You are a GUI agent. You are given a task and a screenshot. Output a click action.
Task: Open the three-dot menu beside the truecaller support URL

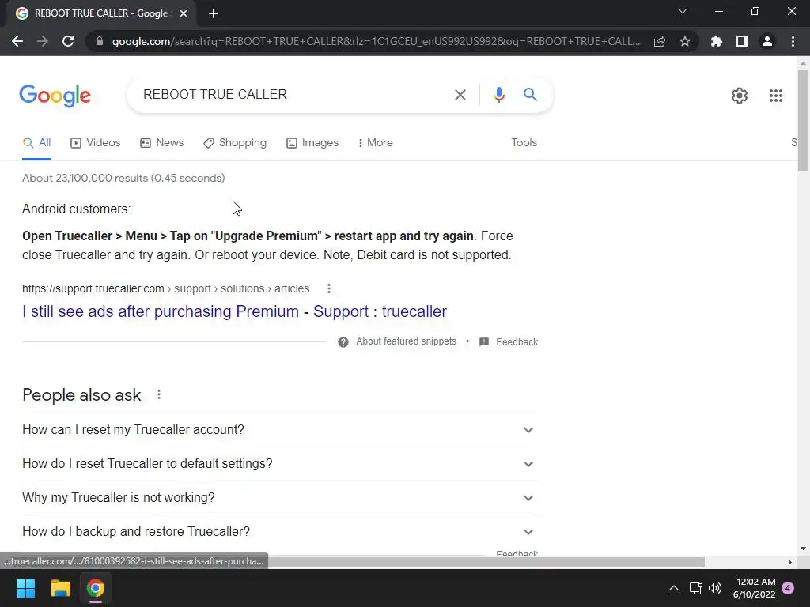328,288
